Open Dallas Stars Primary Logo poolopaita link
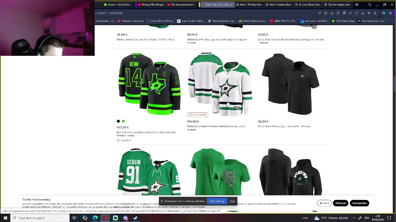396x222 pixels. coord(284,126)
